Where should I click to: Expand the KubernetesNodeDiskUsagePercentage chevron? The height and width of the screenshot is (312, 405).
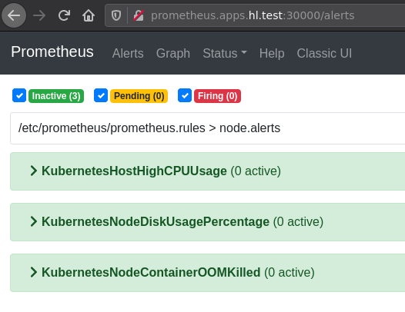34,221
